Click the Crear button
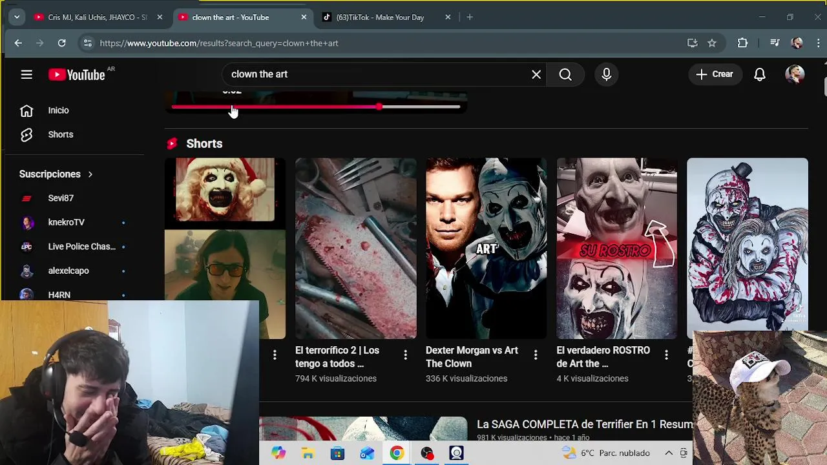 pyautogui.click(x=715, y=74)
